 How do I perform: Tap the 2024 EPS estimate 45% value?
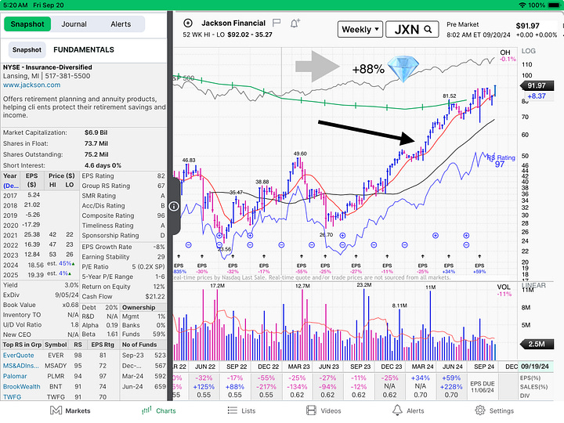65,263
